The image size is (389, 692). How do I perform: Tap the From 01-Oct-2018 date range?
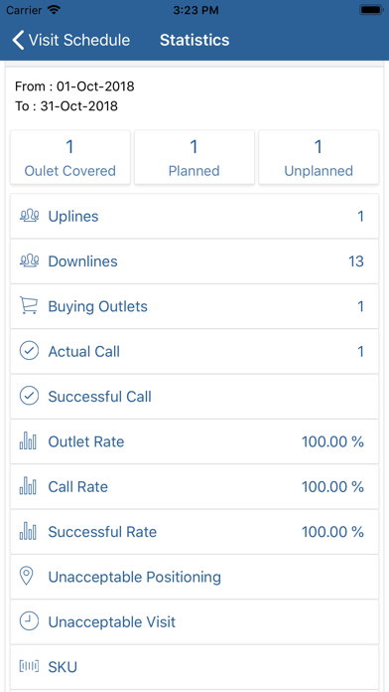pos(74,86)
